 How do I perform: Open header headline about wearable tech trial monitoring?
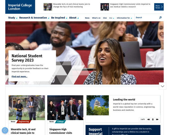click(x=72, y=5)
